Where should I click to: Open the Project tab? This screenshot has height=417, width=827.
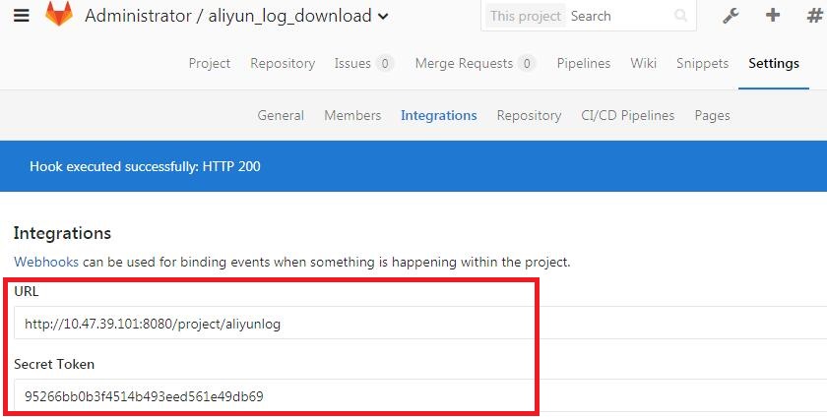(x=210, y=63)
